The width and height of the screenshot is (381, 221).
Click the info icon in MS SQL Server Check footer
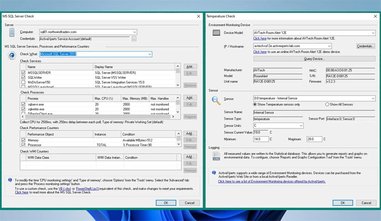click(10, 180)
